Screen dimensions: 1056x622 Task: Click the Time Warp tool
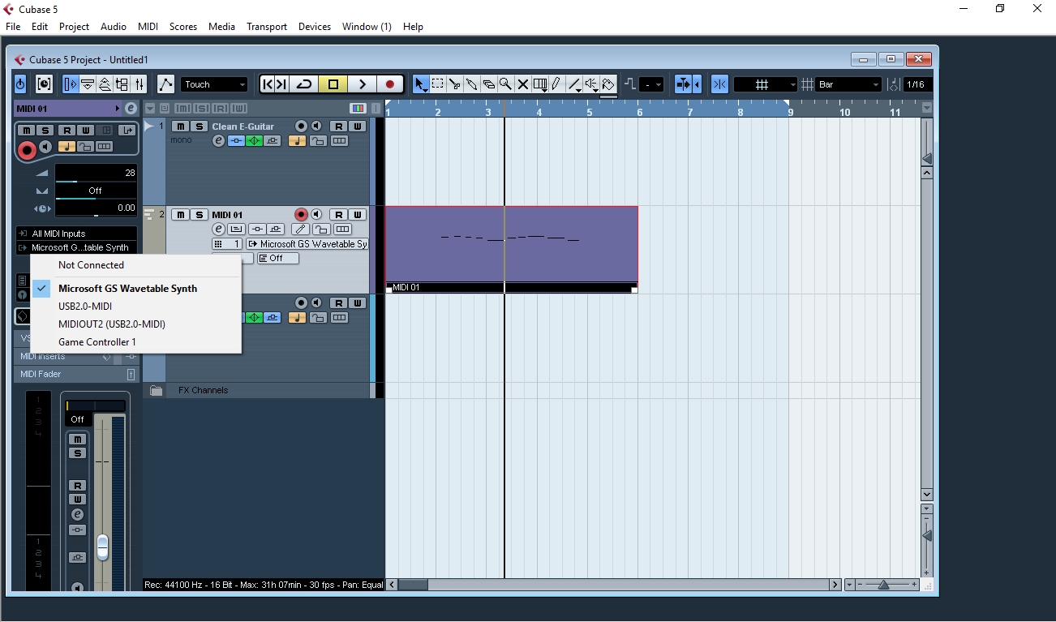(539, 84)
